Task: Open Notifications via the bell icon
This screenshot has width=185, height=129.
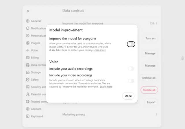Action: pos(28,28)
